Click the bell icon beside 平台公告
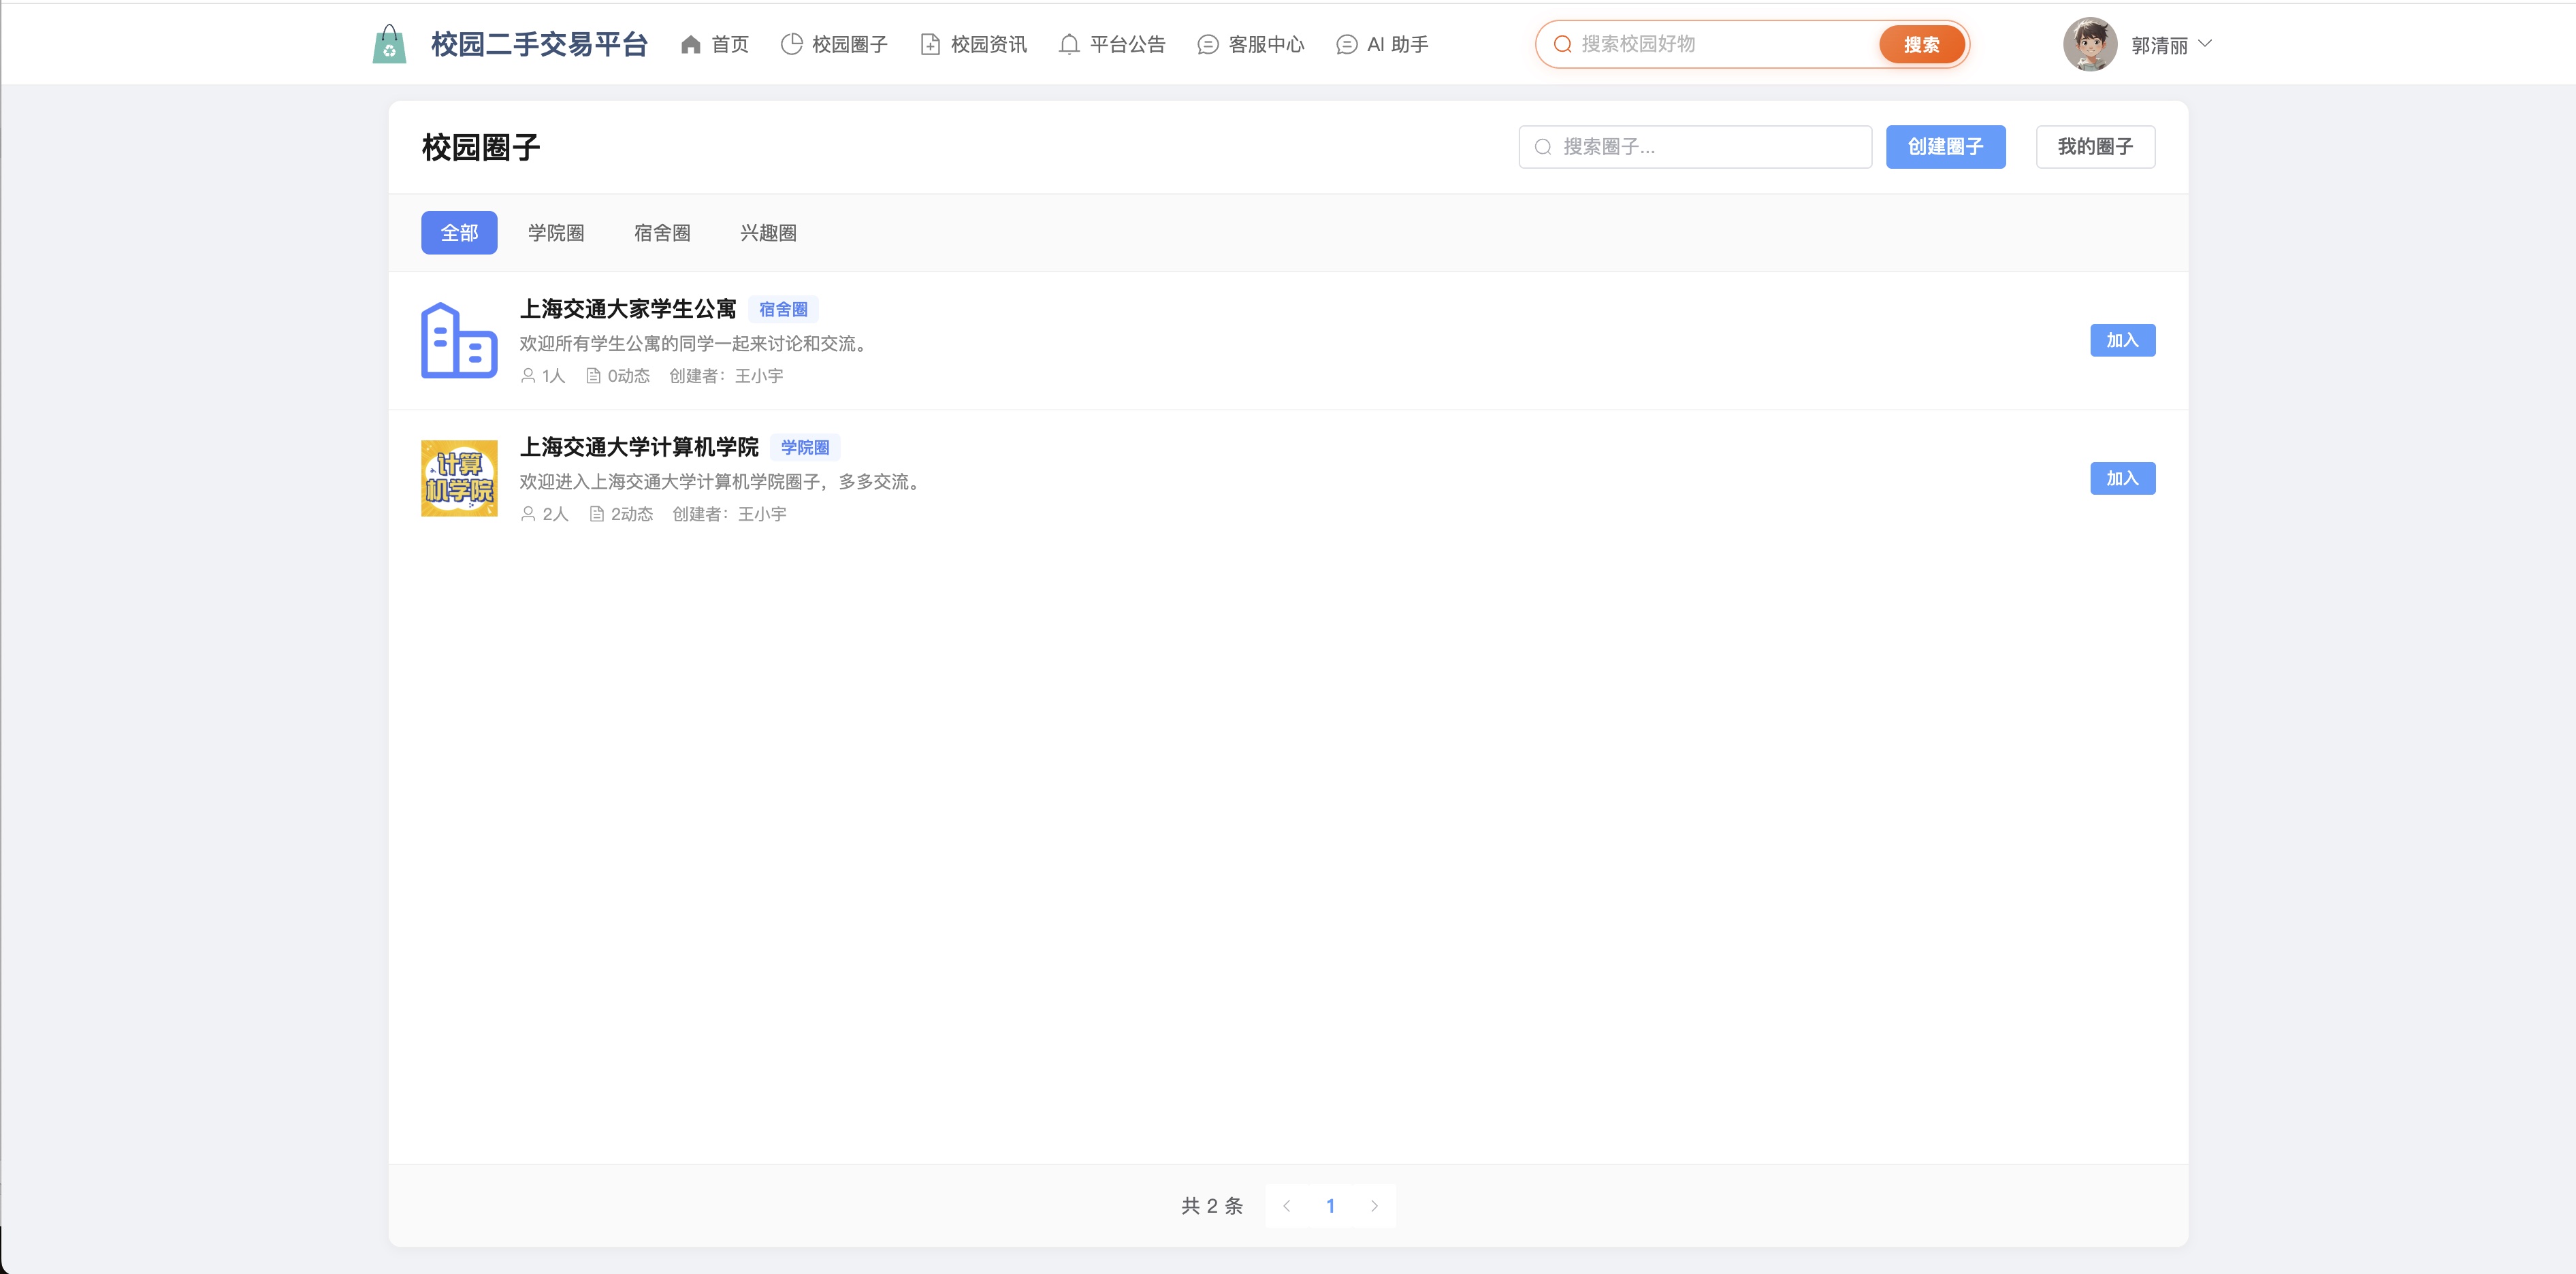 click(1069, 44)
